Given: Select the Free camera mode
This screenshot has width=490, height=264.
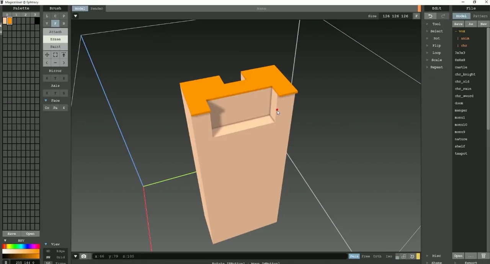Looking at the screenshot, I should (x=366, y=256).
